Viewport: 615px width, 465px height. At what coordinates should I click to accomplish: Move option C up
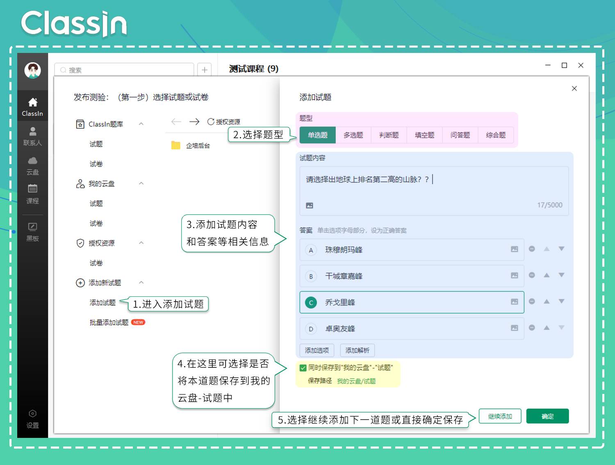(547, 301)
